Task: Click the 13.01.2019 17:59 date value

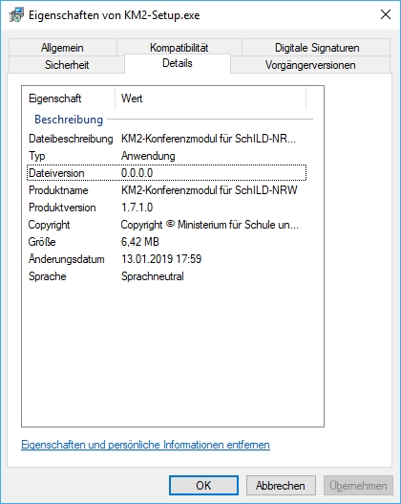Action: 161,259
